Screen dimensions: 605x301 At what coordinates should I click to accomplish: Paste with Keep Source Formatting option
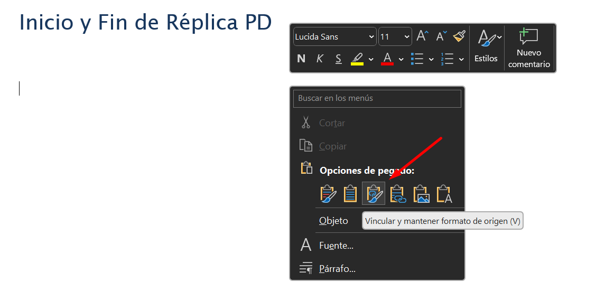(328, 194)
